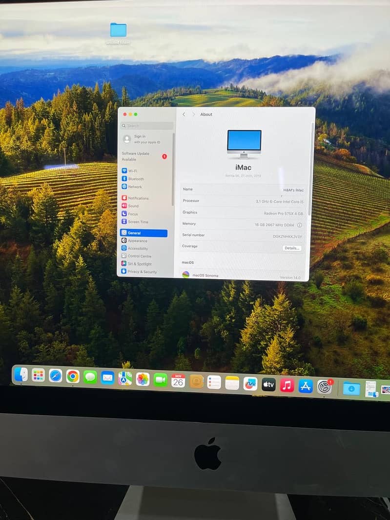Screen dimensions: 390x520
Task: Open Music from the Dock
Action: click(x=287, y=385)
